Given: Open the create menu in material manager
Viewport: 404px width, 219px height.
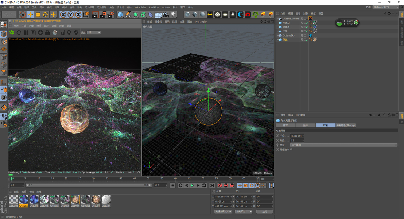Looking at the screenshot, I should point(16,192).
